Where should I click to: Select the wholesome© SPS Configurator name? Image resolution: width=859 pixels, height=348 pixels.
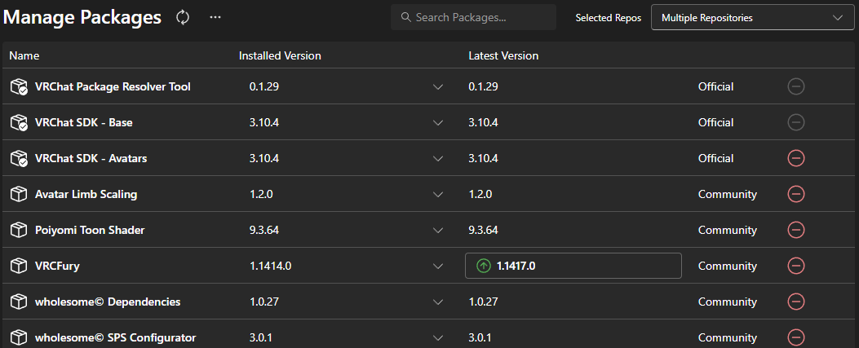(x=115, y=337)
